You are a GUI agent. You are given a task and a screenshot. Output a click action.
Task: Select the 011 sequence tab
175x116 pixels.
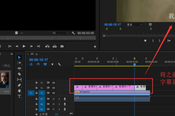(x=32, y=54)
